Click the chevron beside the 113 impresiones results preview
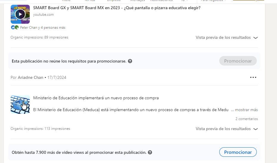This screenshot has height=163, width=277. coord(256,129)
